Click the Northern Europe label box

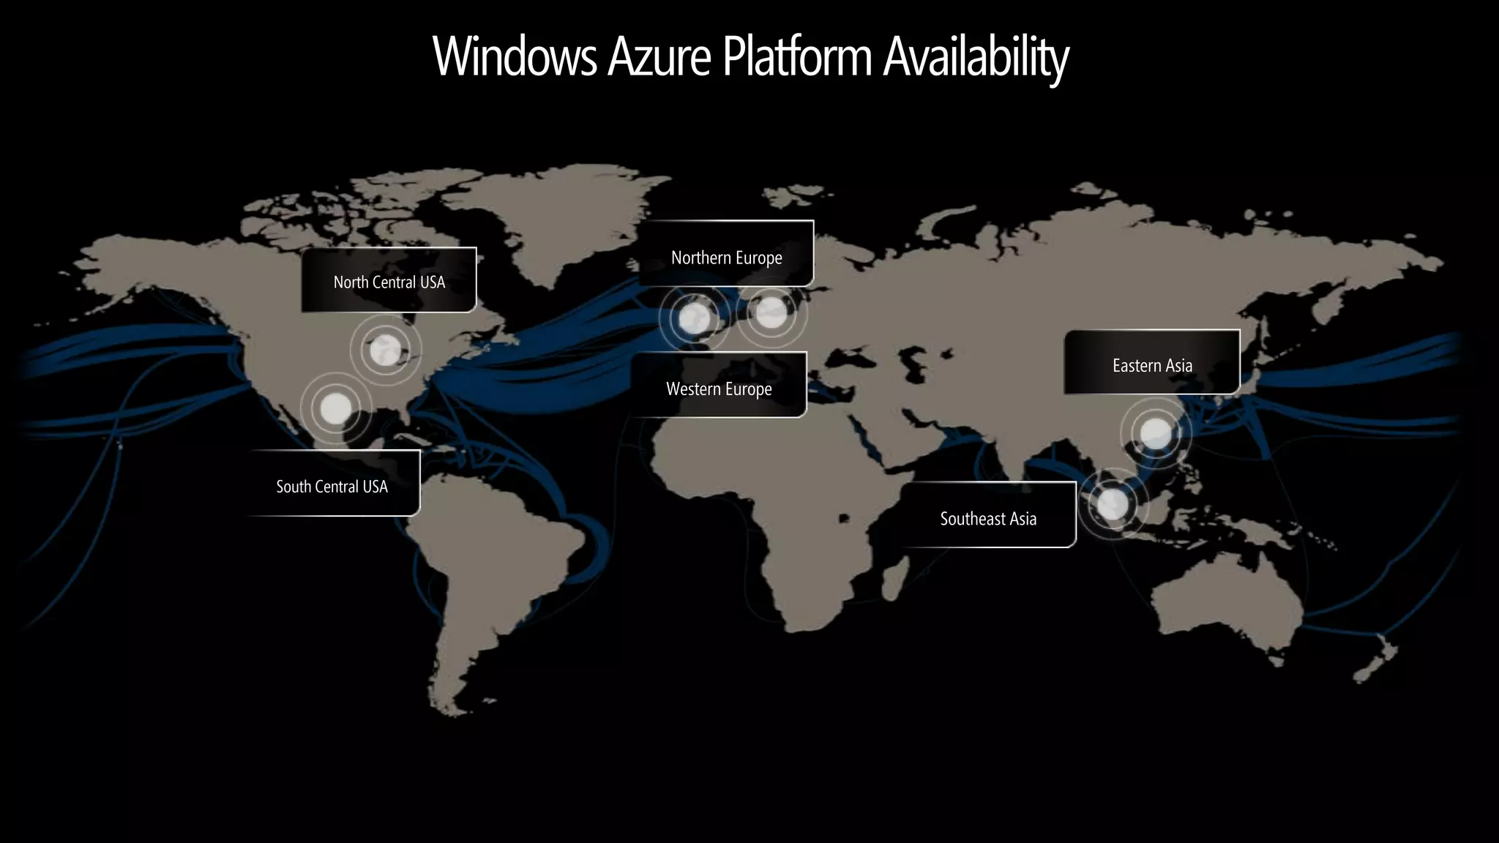click(x=726, y=255)
